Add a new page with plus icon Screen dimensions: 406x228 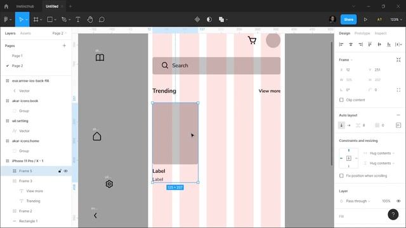click(x=64, y=46)
